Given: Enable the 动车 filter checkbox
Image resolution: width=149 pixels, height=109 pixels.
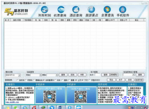Looking at the screenshot, I should click(x=55, y=80).
